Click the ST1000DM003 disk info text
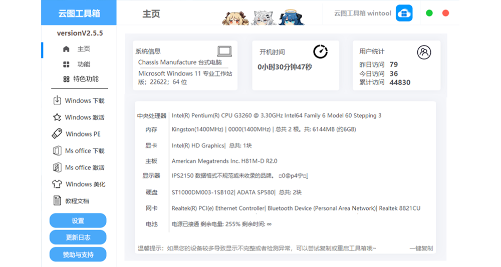Viewport: 501px width, 267px height. pos(236,192)
